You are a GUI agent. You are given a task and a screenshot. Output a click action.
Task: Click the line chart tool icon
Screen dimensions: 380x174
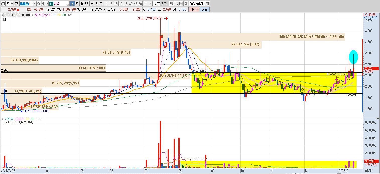(176, 4)
